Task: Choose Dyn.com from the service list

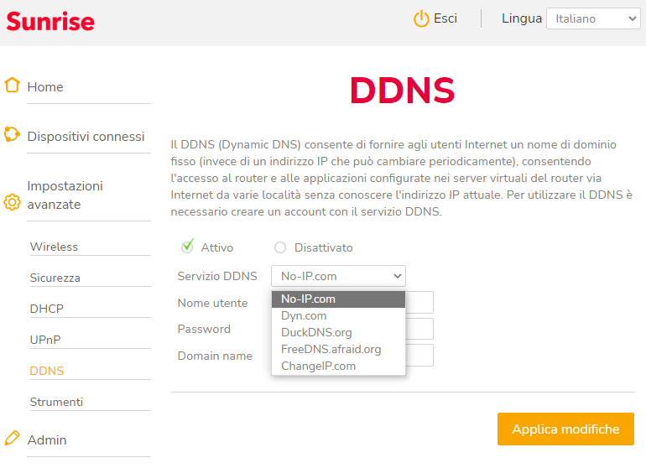Action: point(304,315)
